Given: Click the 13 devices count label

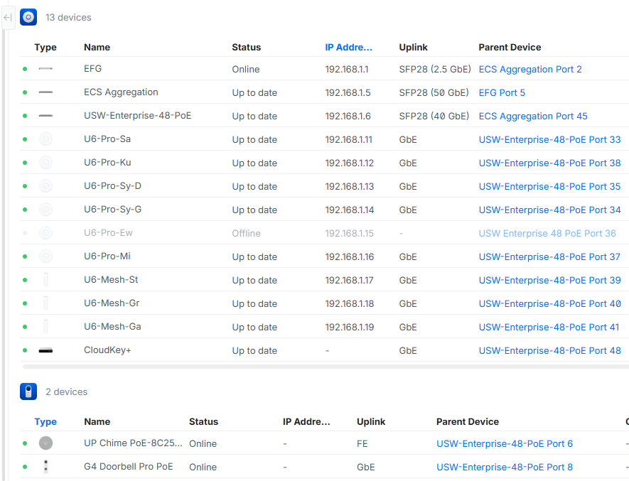Looking at the screenshot, I should (68, 17).
